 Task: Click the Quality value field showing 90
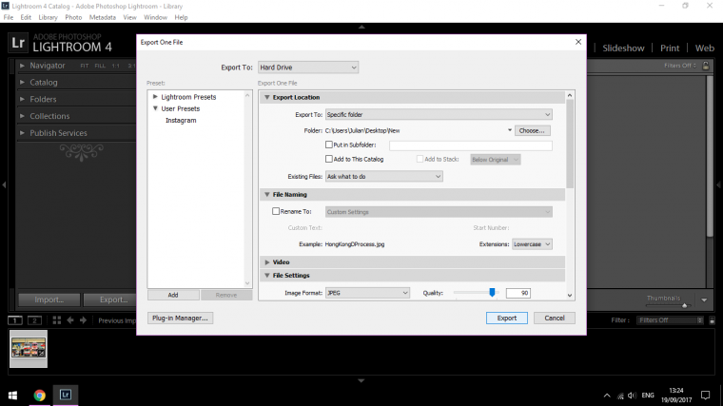pos(518,293)
